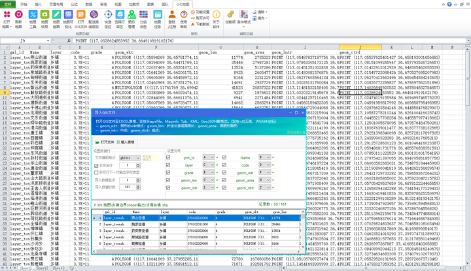Viewport: 471px width, 271px height.
Task: Open the 文件 menu tab
Action: [7, 3]
